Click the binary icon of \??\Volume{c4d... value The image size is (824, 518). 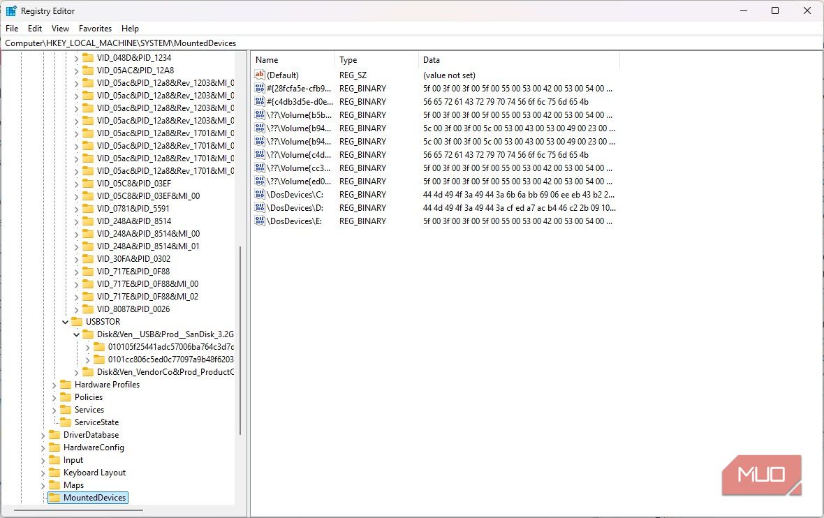pyautogui.click(x=260, y=154)
